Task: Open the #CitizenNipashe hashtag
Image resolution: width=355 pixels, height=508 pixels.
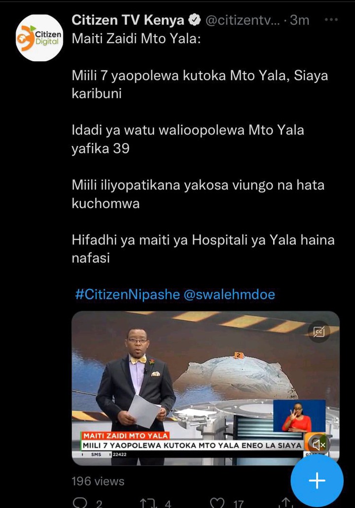Action: pos(127,294)
